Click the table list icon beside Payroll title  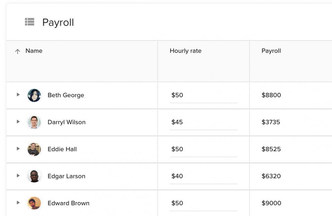point(29,22)
